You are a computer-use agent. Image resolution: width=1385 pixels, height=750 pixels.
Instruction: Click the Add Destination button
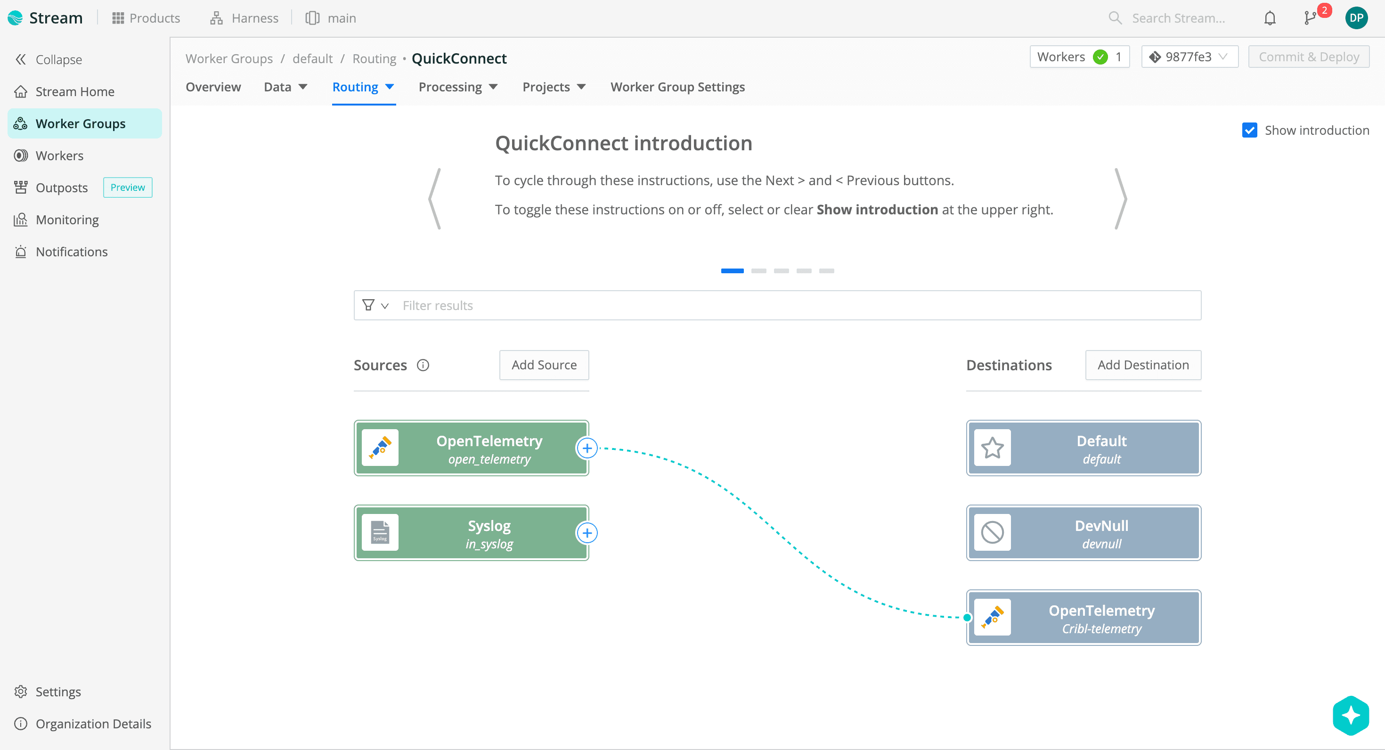coord(1143,365)
